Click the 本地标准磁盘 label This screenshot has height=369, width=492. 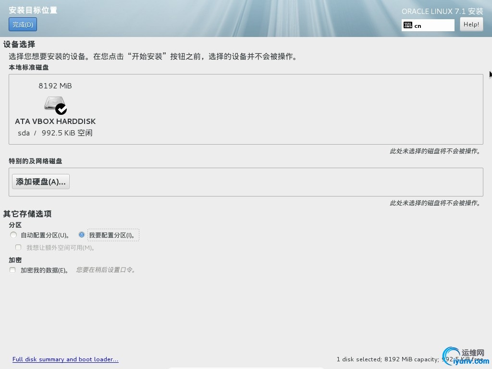pyautogui.click(x=28, y=67)
